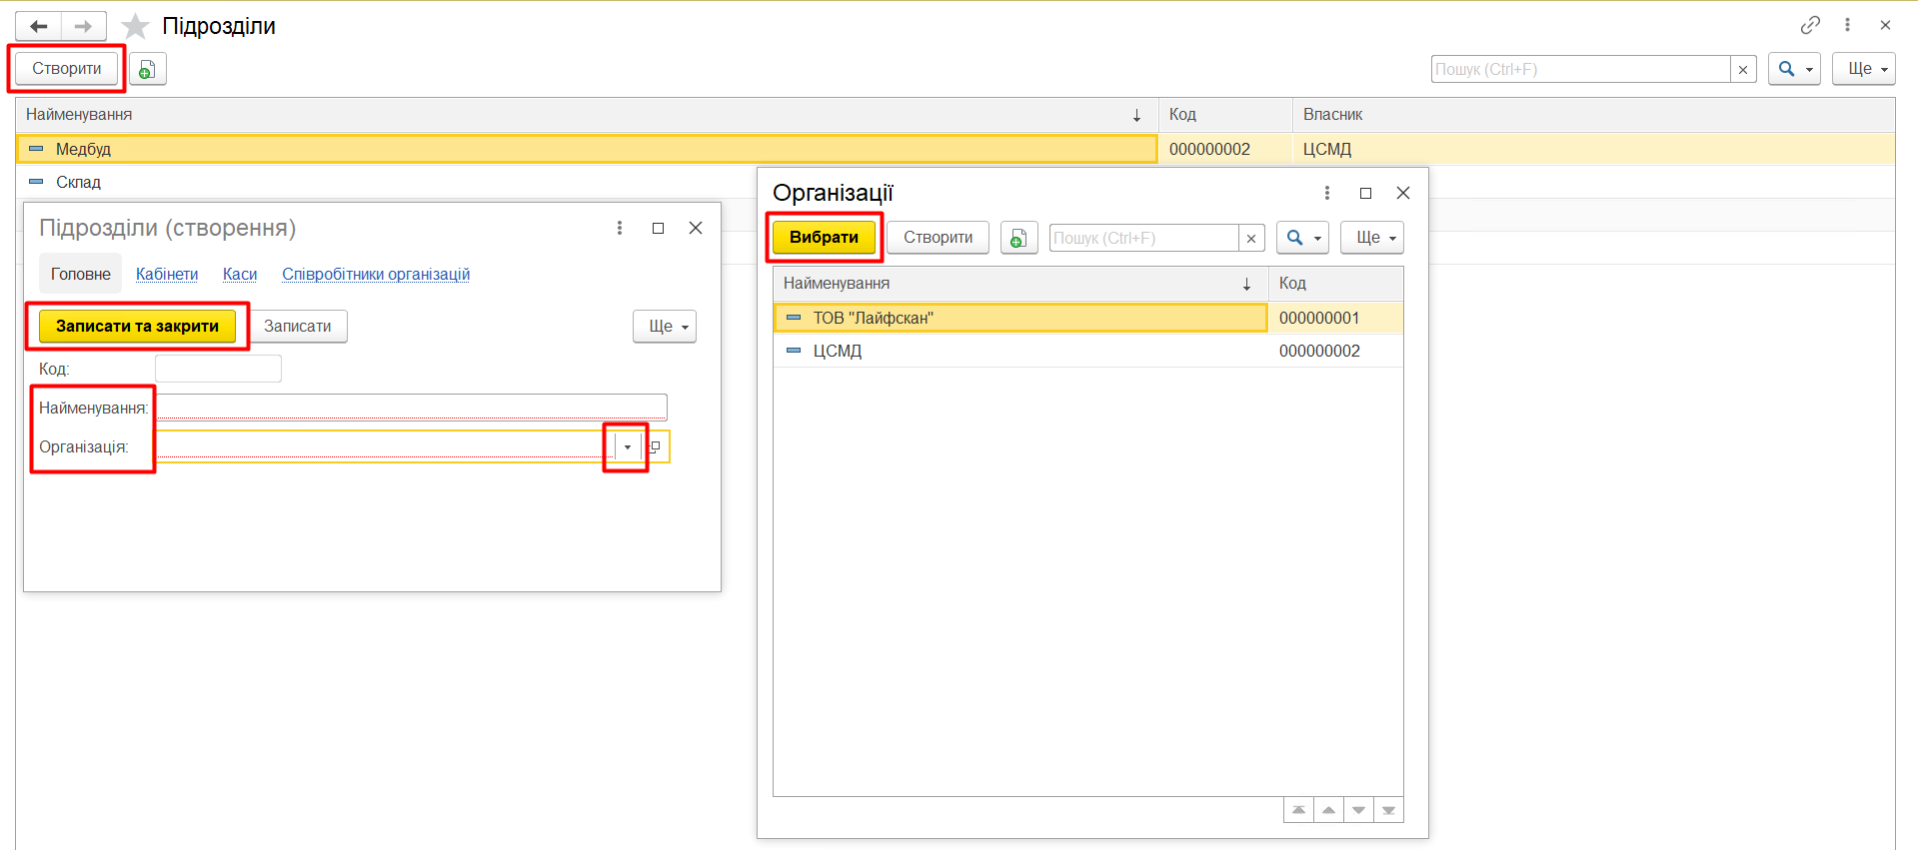This screenshot has width=1918, height=850.
Task: Add Підрозділи page to favorites star
Action: coord(135,26)
